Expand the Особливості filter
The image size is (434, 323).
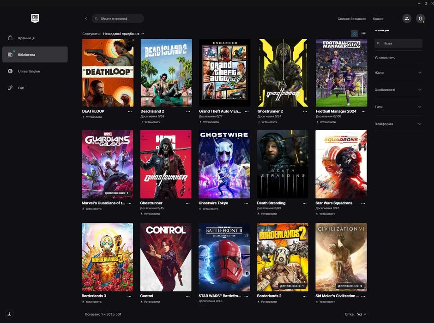coord(398,90)
